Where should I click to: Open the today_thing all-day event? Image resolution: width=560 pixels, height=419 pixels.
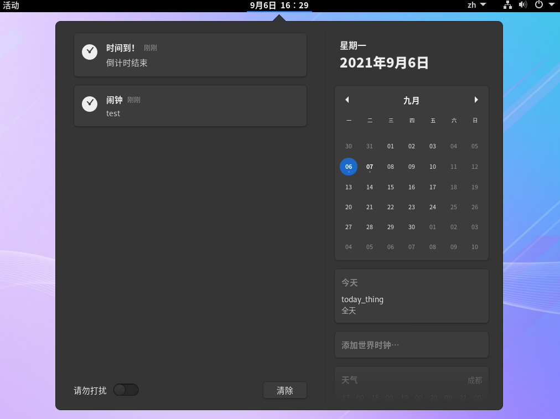tap(411, 304)
